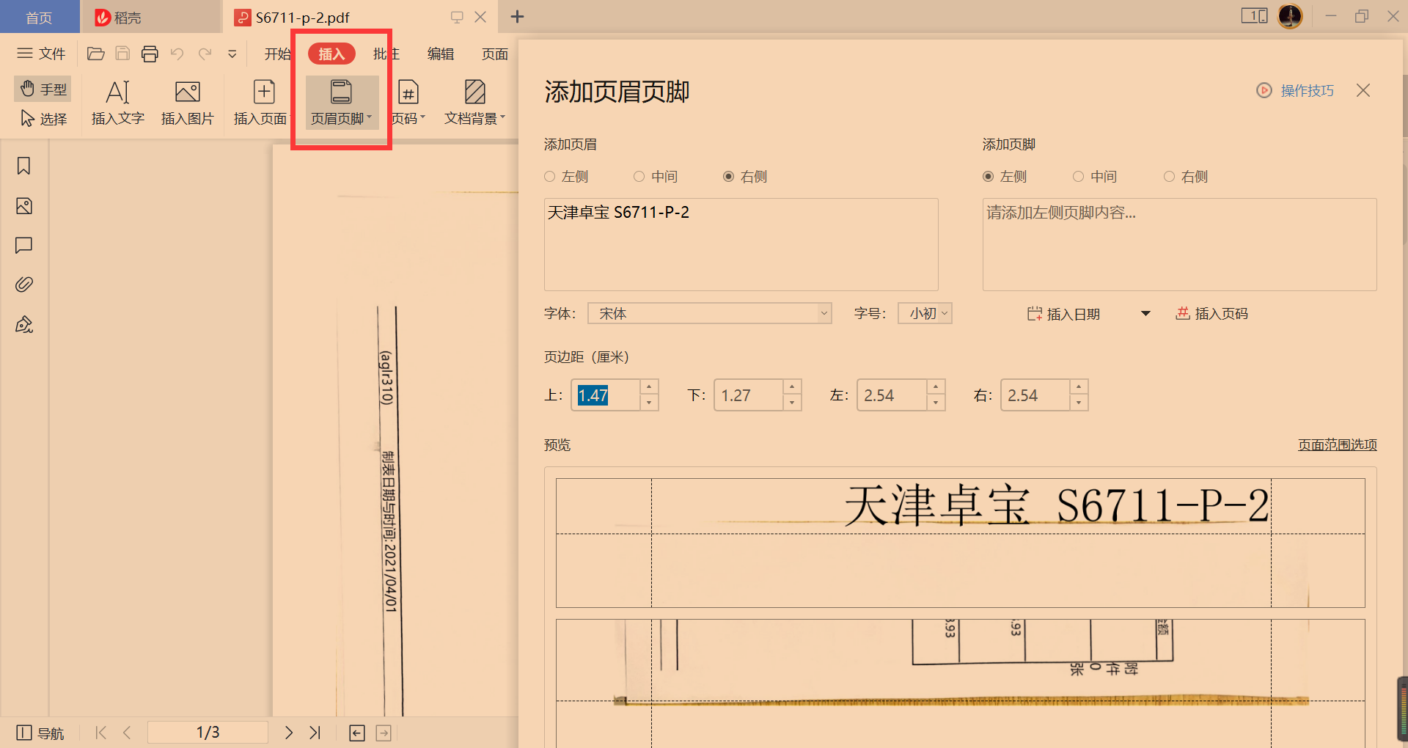Click the 插入图片 tool
Screen dimensions: 1408x748
click(188, 103)
